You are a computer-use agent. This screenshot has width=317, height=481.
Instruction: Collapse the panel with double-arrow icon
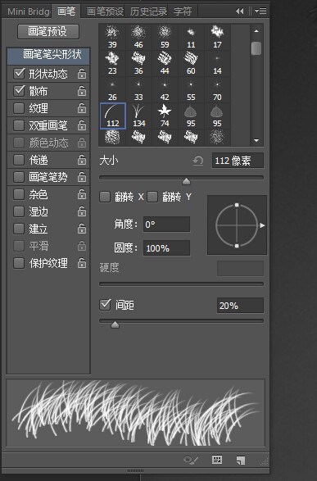pyautogui.click(x=240, y=11)
